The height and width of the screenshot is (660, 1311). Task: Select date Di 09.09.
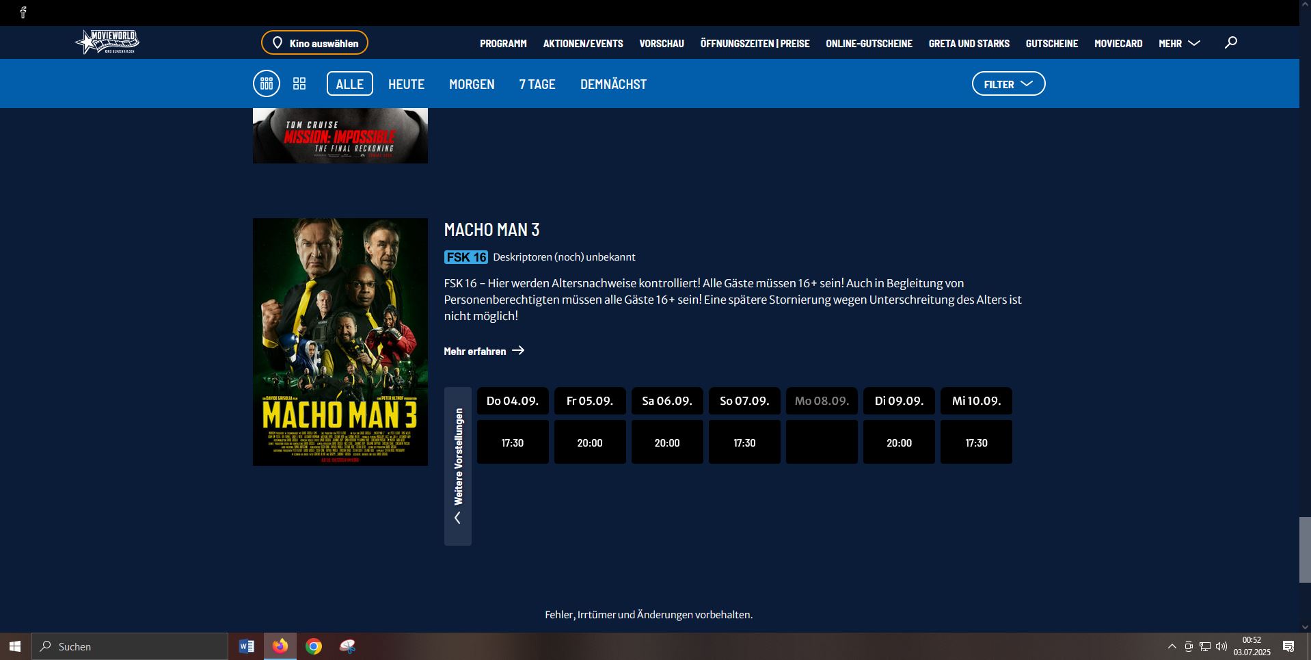[899, 401]
